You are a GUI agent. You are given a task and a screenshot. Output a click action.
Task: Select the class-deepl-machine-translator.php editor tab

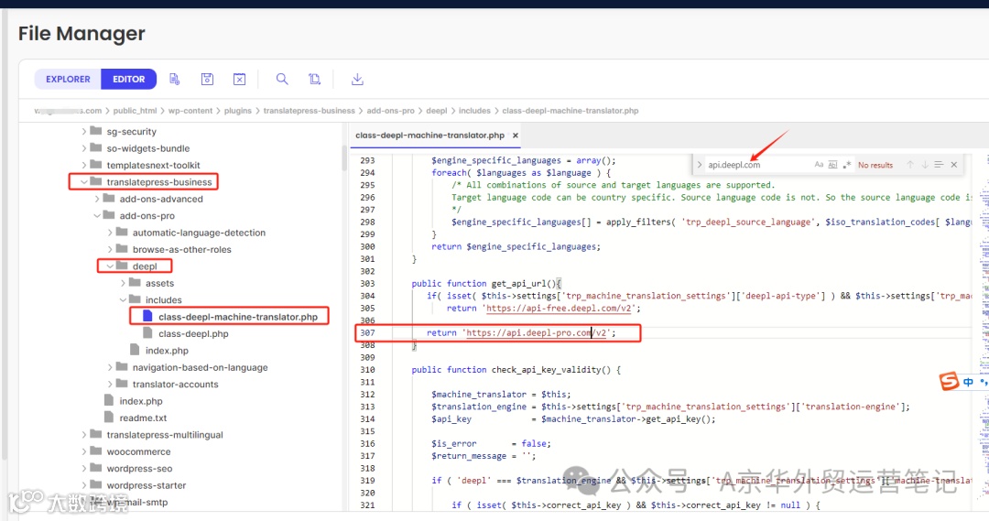[x=429, y=135]
